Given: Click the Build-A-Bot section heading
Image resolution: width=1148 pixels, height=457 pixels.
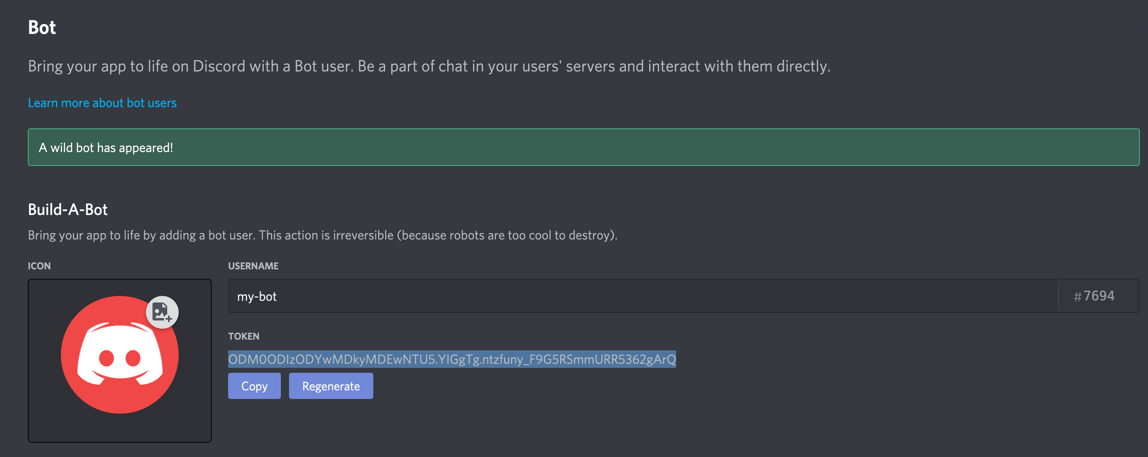Looking at the screenshot, I should [x=68, y=209].
